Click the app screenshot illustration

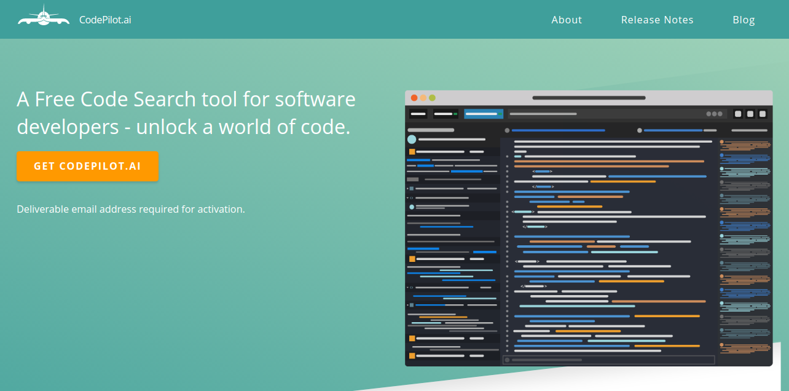coord(589,228)
